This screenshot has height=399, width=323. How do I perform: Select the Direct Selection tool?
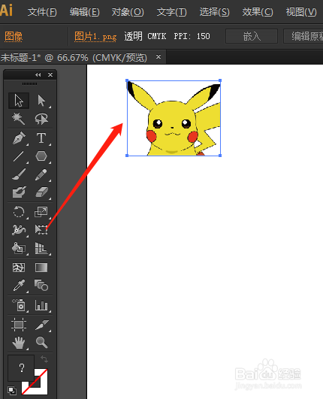click(x=41, y=101)
